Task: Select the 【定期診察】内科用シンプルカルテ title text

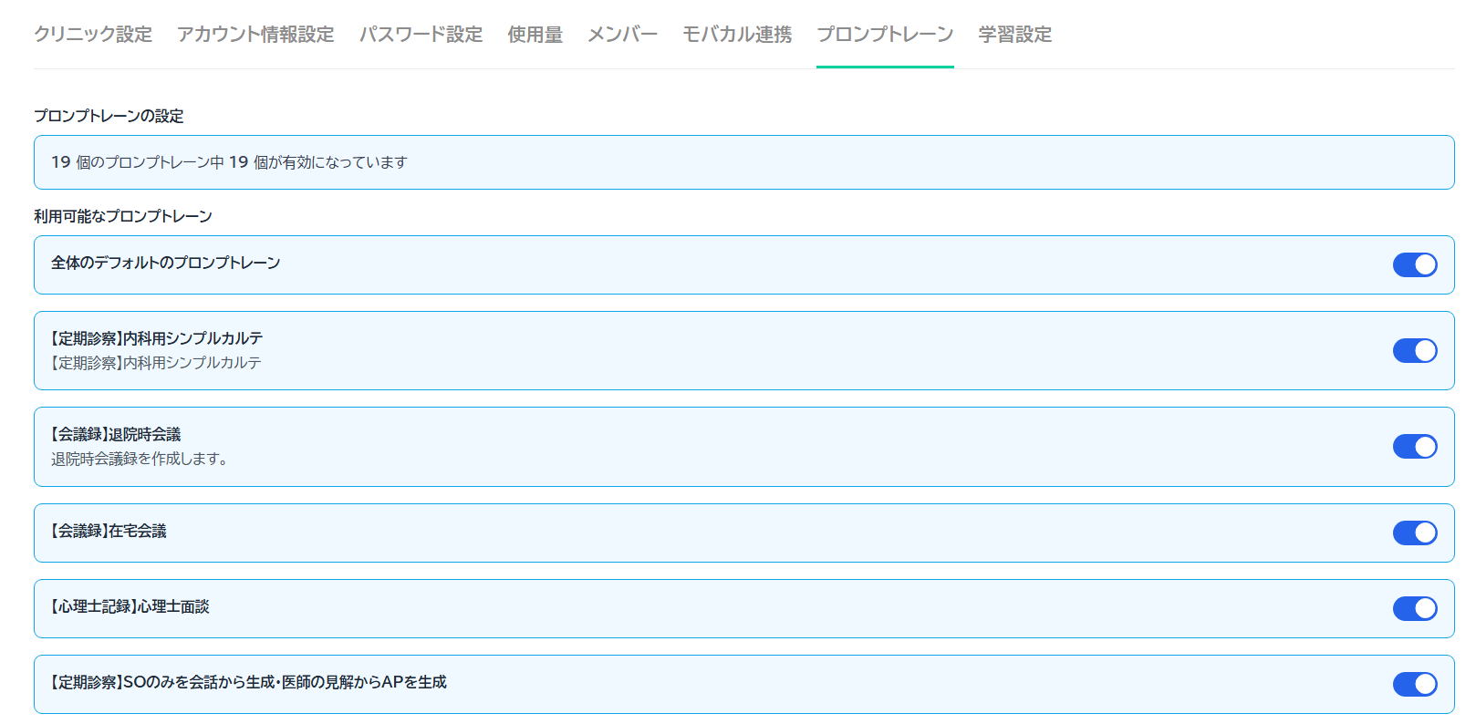Action: tap(157, 338)
